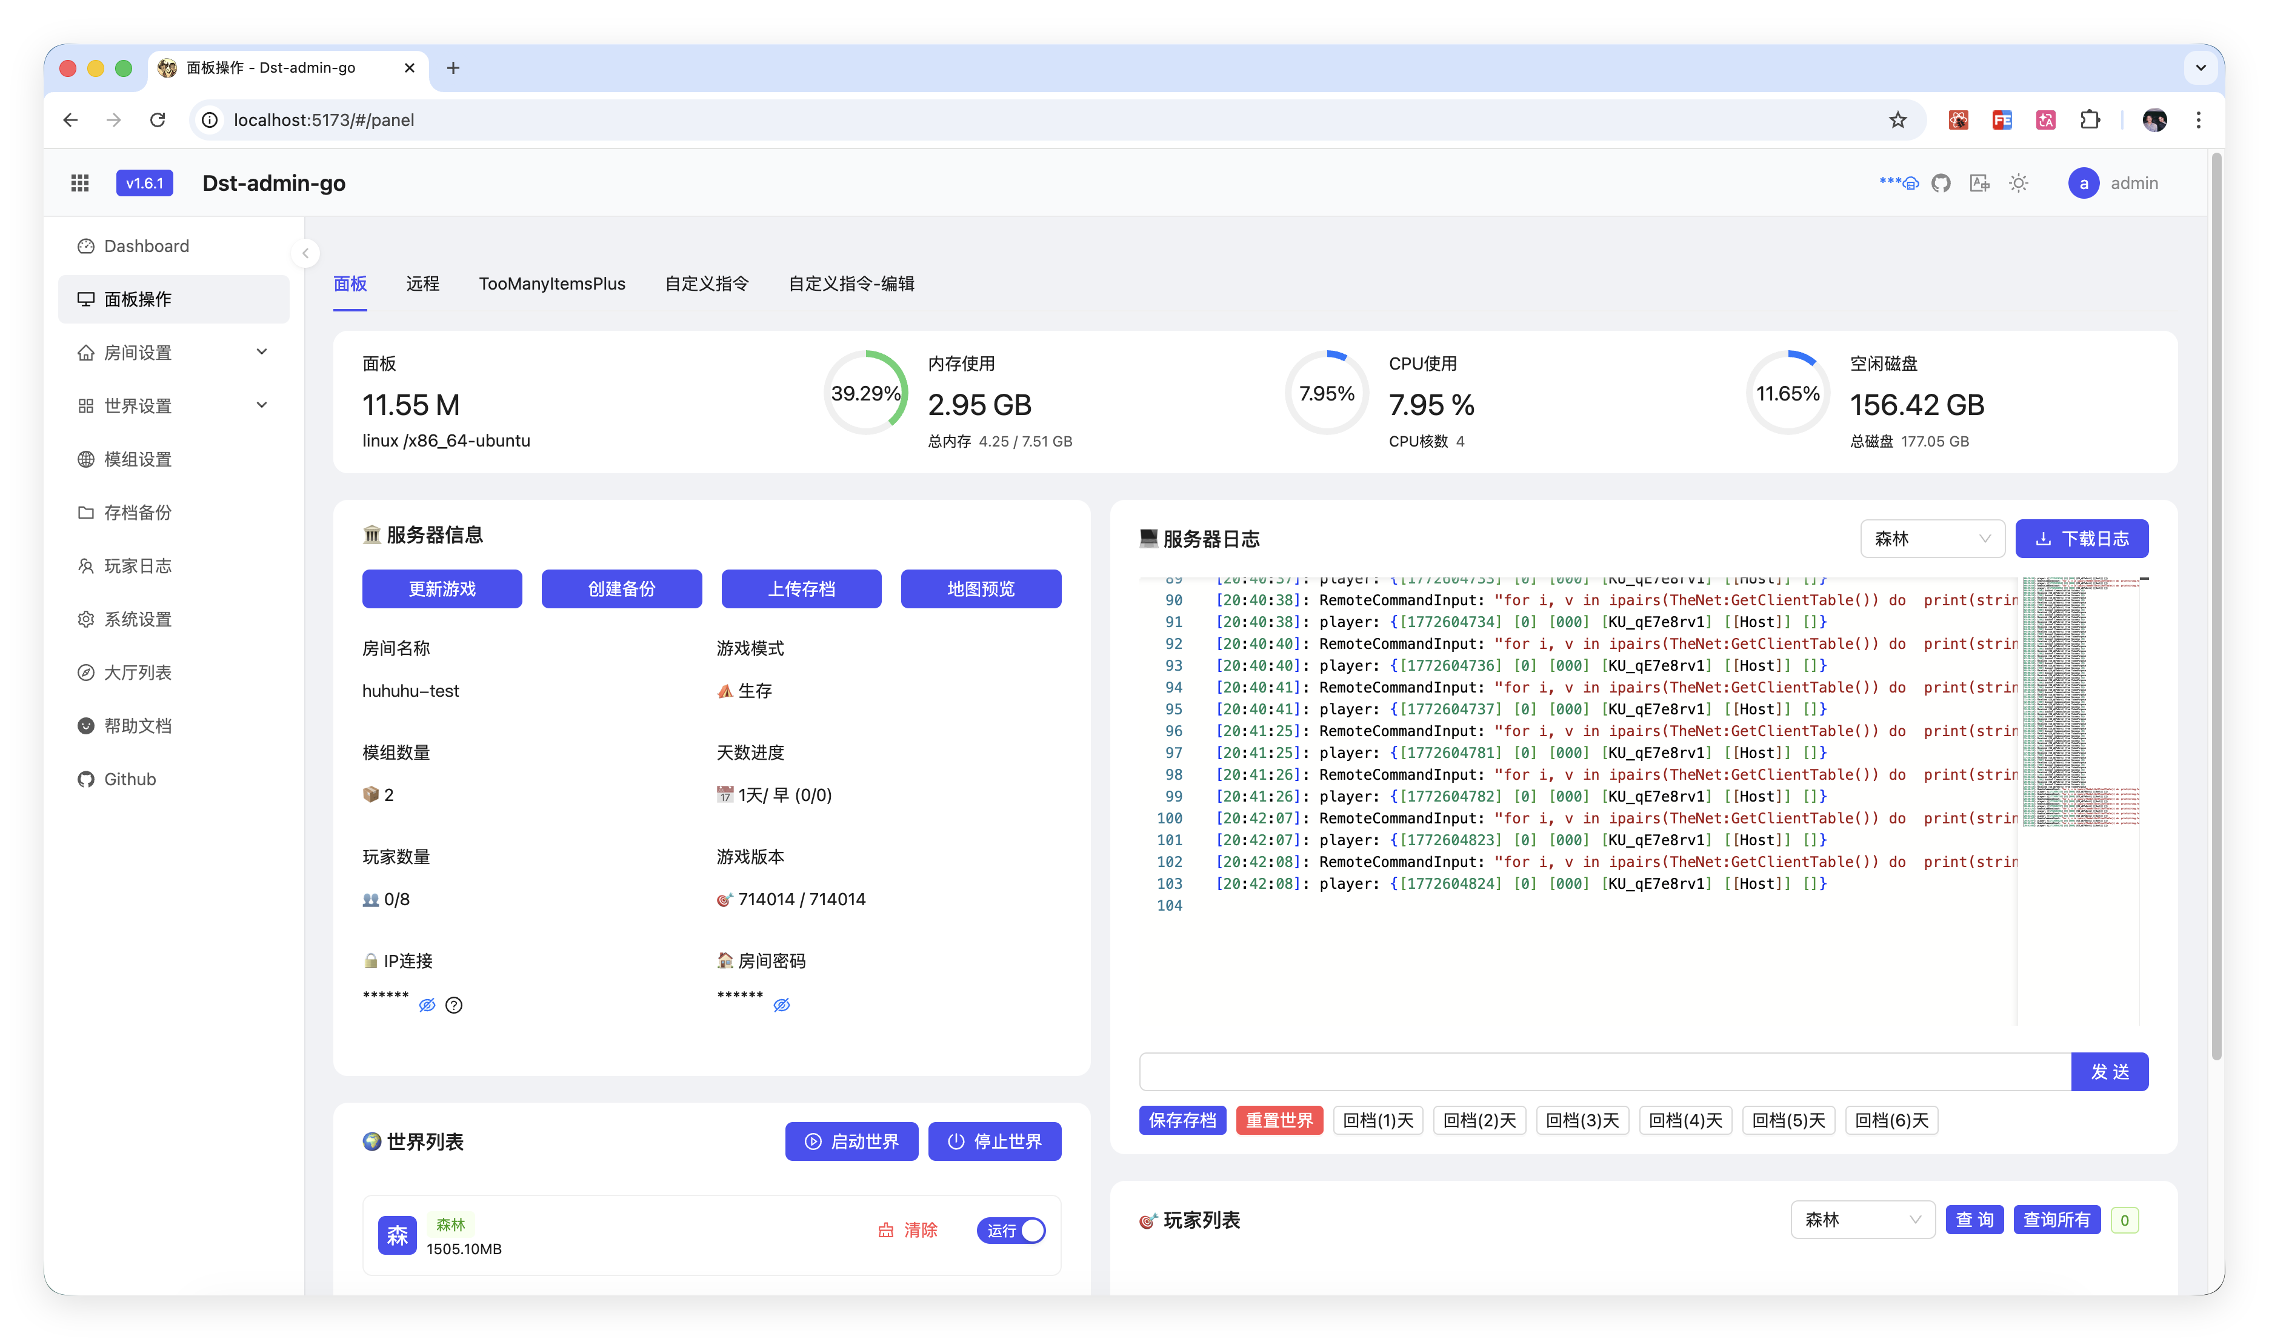Click the 地图预览 button
2269x1339 pixels.
click(x=980, y=588)
